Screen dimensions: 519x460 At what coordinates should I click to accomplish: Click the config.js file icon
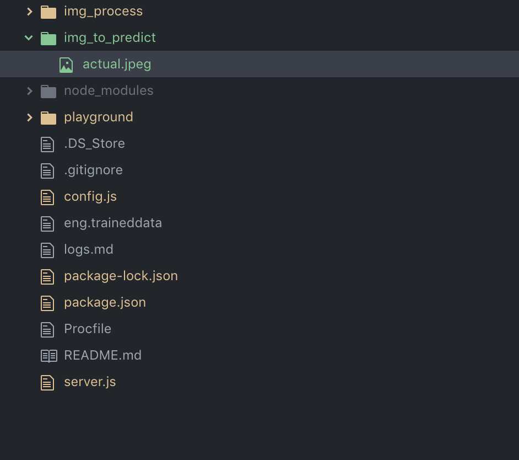click(48, 197)
